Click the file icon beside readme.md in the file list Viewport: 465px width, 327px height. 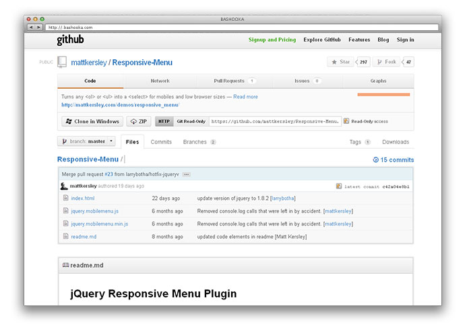coord(66,236)
